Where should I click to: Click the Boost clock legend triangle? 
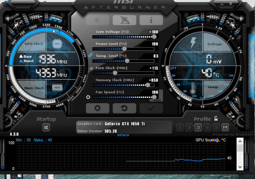21,61
